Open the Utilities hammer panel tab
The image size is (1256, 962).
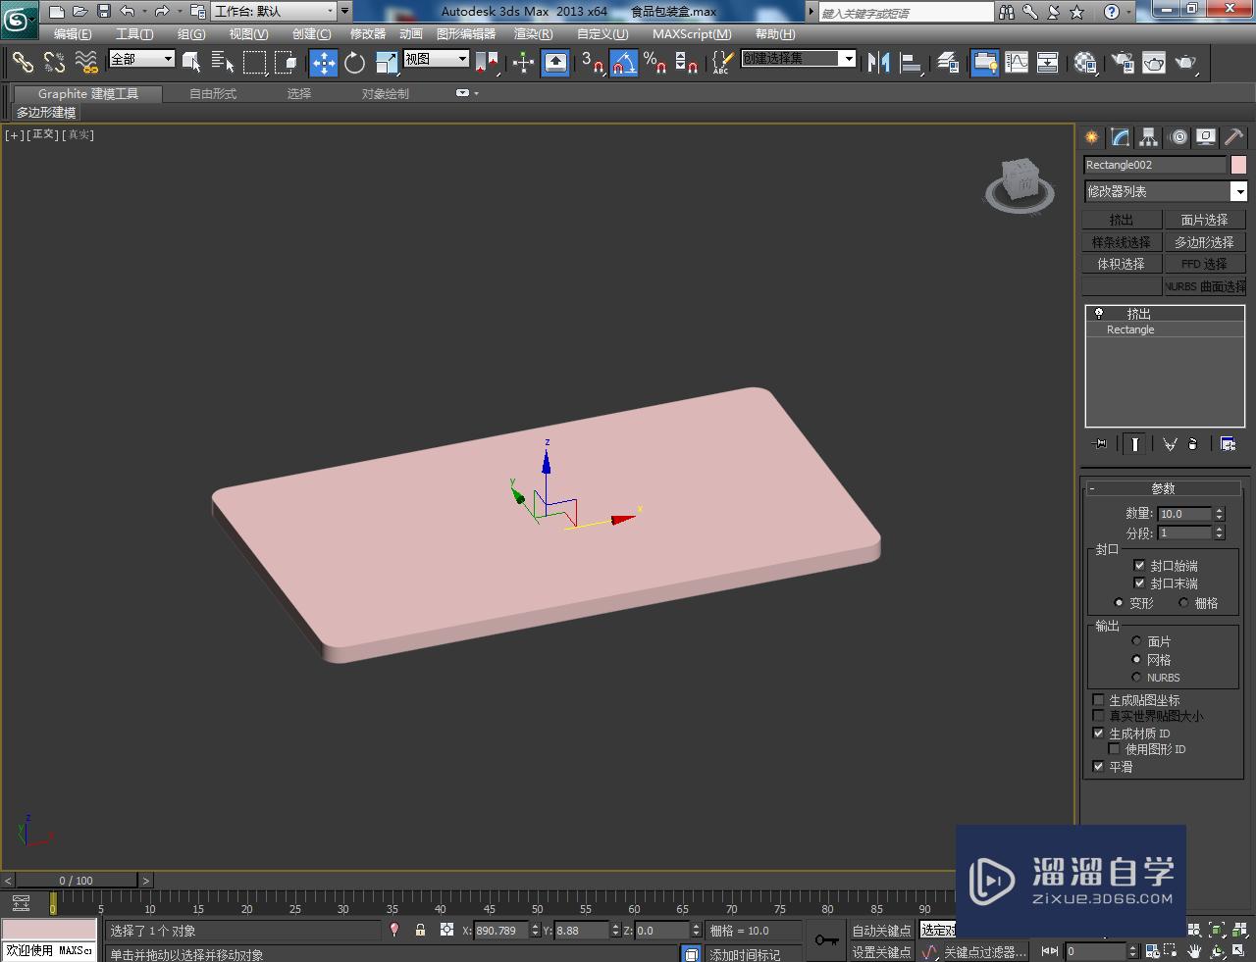[x=1233, y=137]
